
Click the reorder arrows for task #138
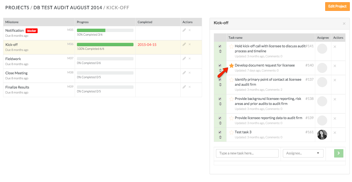220,104
